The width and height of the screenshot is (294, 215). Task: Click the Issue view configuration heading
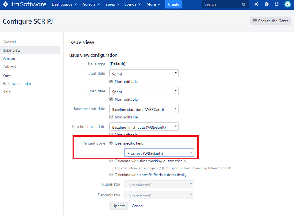tap(93, 55)
